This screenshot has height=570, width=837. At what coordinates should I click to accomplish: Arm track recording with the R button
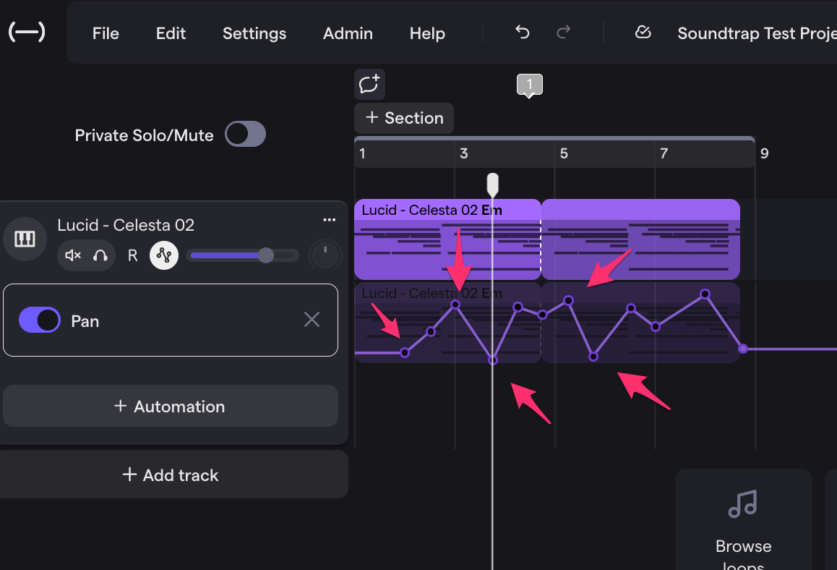132,255
